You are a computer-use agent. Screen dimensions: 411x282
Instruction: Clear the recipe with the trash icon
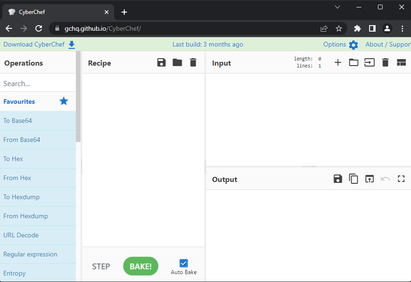pyautogui.click(x=193, y=63)
